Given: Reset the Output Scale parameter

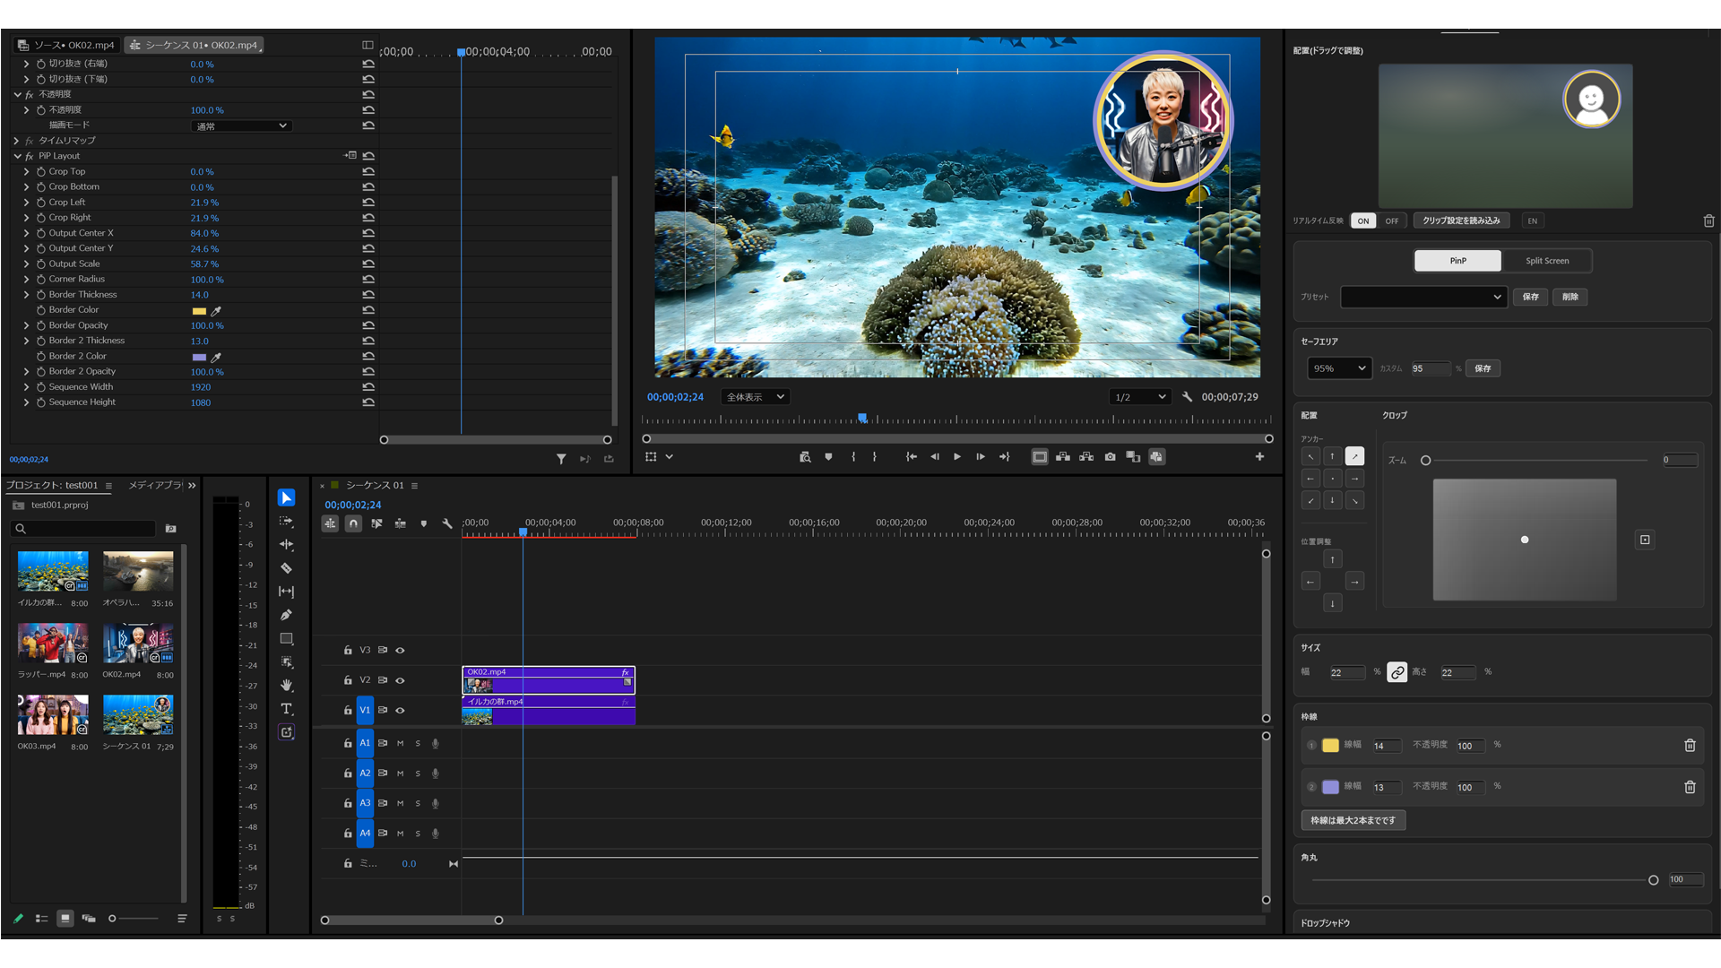Looking at the screenshot, I should click(368, 264).
